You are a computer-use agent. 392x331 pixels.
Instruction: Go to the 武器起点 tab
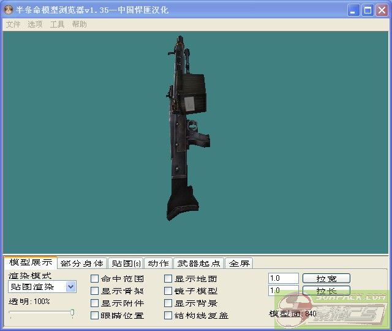tap(198, 264)
